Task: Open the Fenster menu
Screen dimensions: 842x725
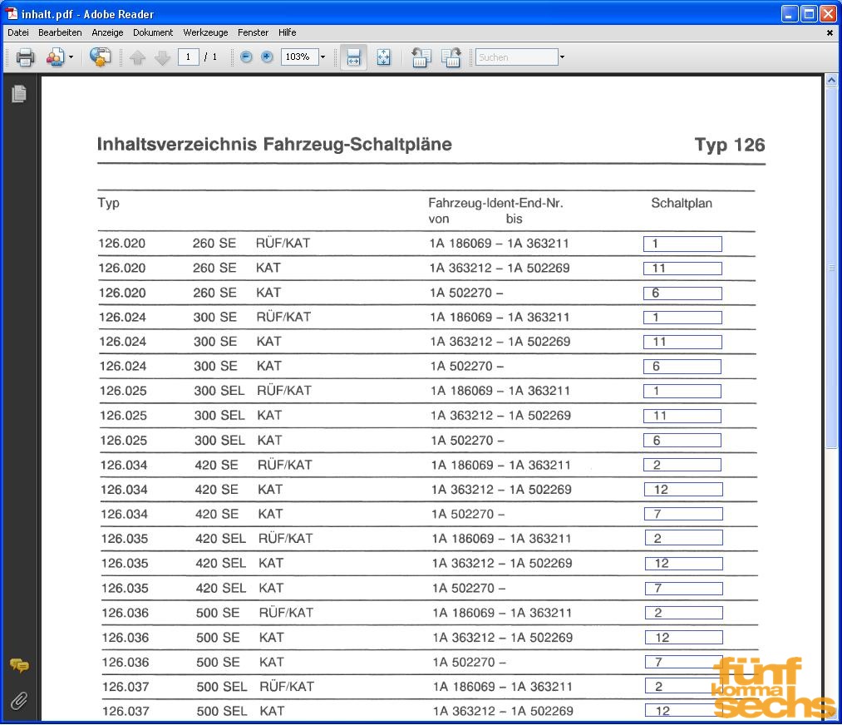Action: tap(253, 32)
